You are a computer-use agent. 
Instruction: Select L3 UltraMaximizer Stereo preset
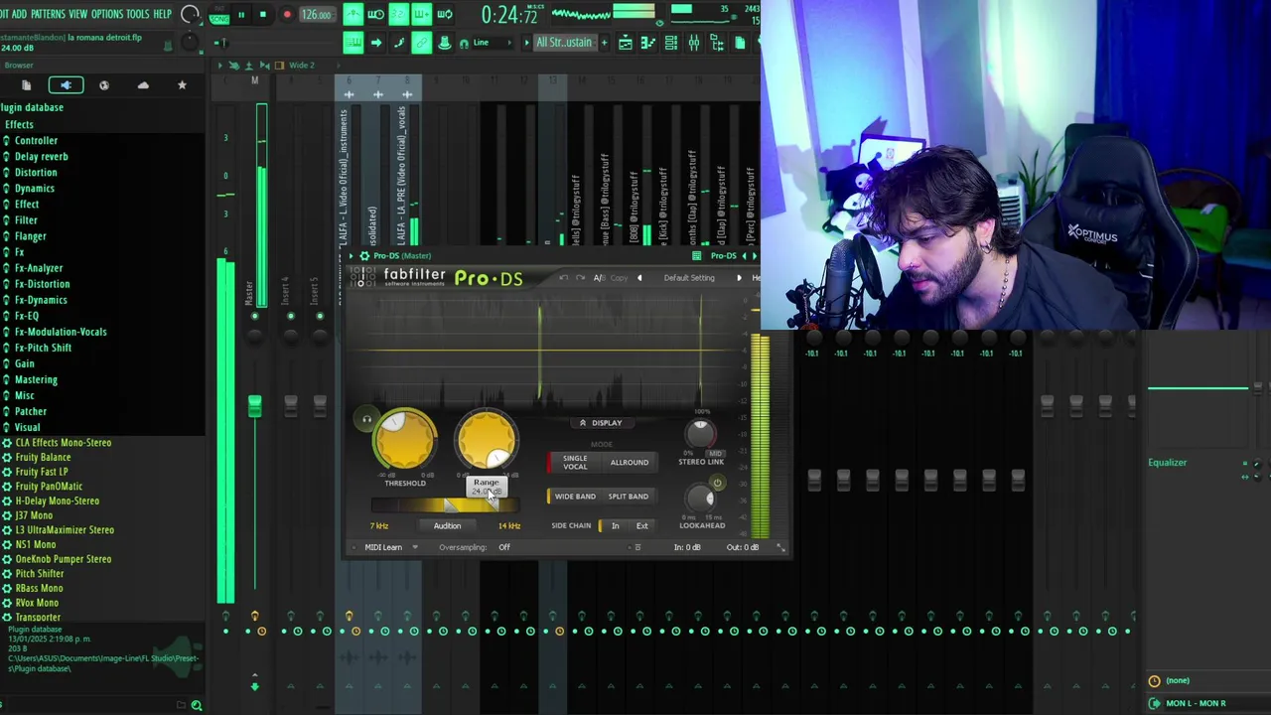pyautogui.click(x=65, y=529)
